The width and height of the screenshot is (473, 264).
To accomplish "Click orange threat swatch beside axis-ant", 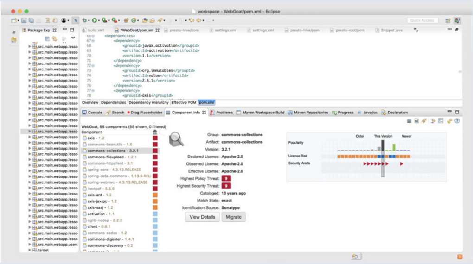I will (155, 195).
